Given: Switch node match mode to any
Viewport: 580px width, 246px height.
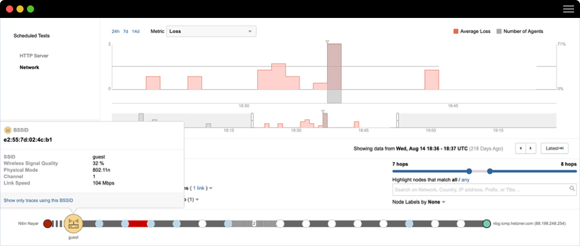Looking at the screenshot, I should [x=465, y=180].
